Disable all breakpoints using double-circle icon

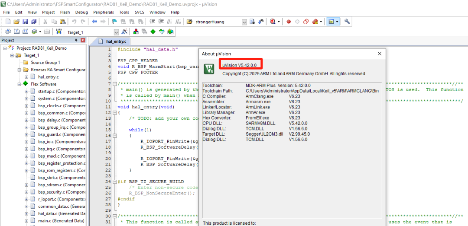306,22
